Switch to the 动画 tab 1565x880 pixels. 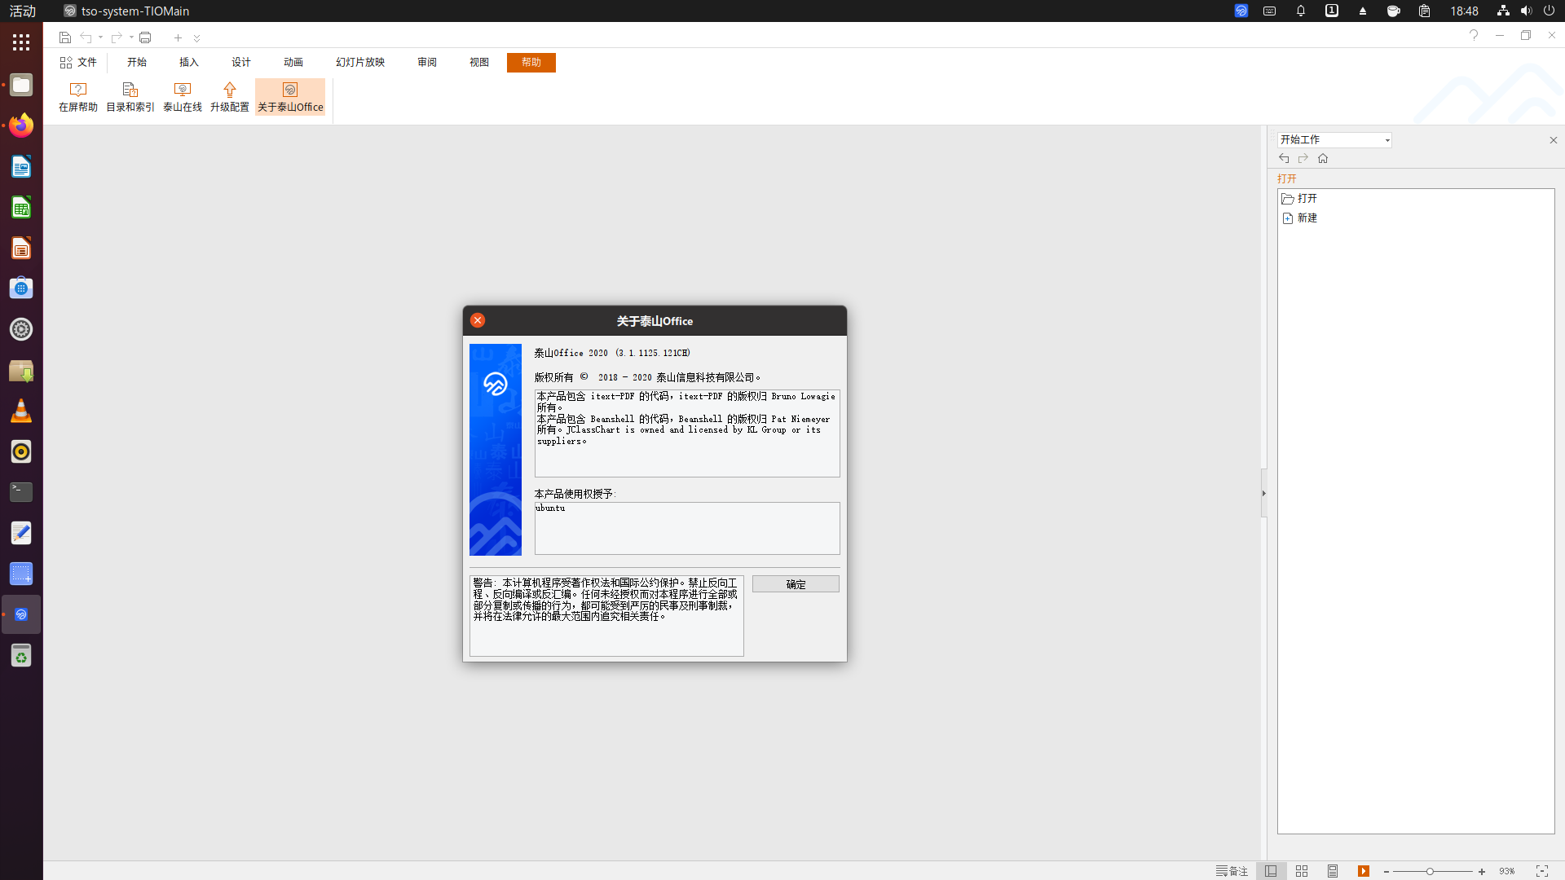(293, 62)
